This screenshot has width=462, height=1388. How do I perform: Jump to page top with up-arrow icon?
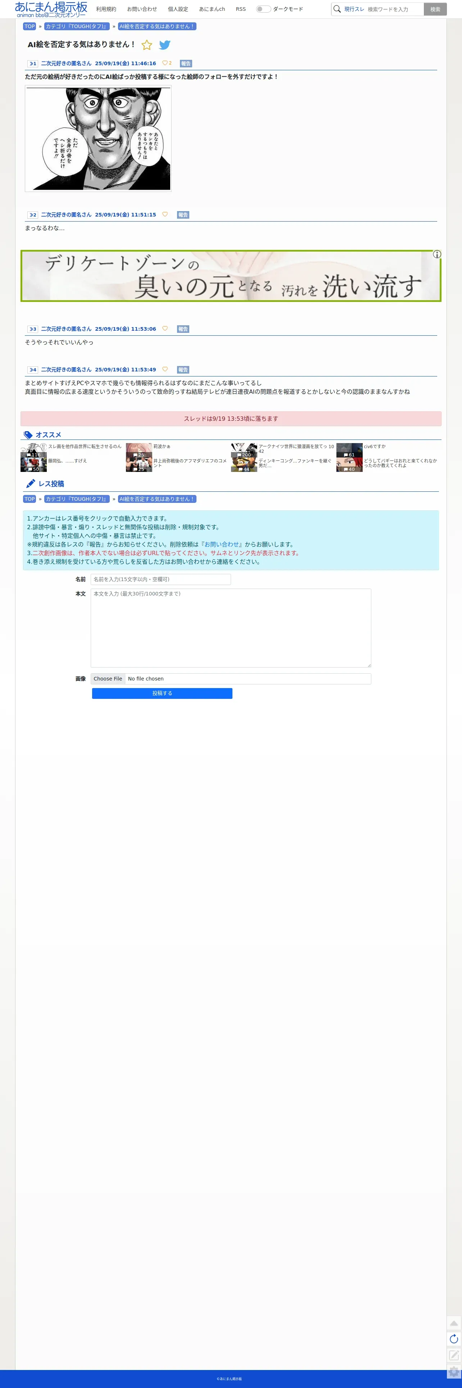tap(454, 1324)
